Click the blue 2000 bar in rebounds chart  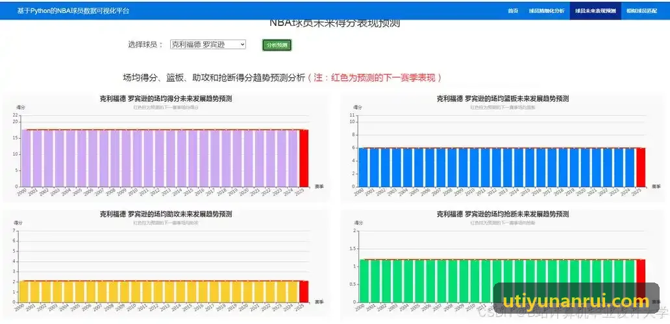click(363, 167)
